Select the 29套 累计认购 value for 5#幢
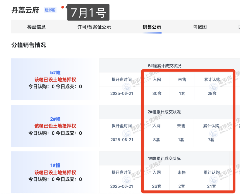 click(x=212, y=93)
